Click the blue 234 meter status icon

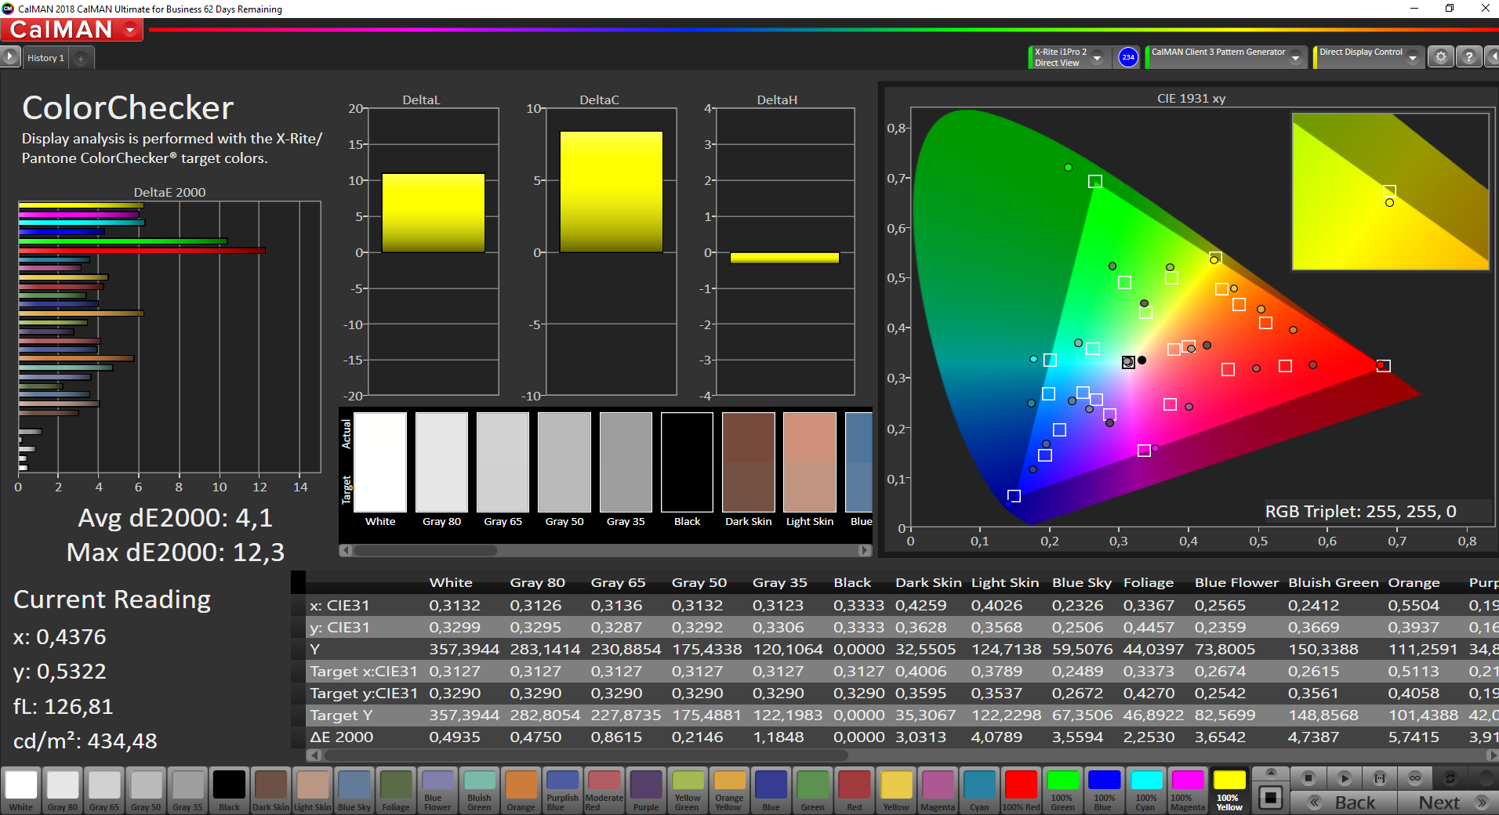click(1127, 57)
